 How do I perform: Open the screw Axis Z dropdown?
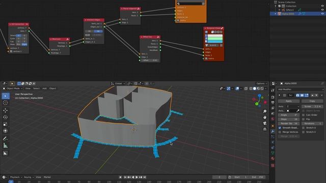pyautogui.click(x=293, y=106)
